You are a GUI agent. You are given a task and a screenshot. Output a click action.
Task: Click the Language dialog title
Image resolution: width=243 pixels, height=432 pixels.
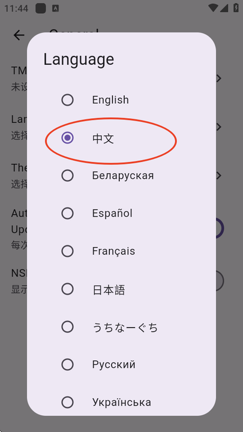(79, 59)
